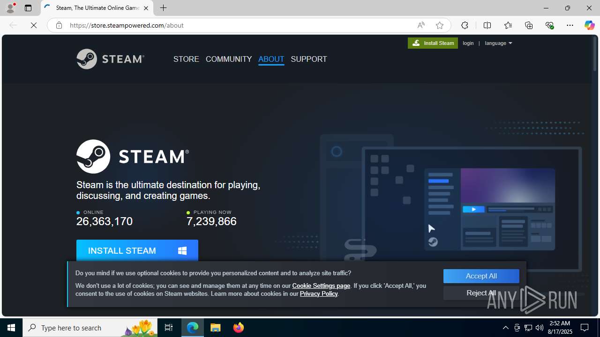This screenshot has height=337, width=600.
Task: Open the Privacy Policy link
Action: [319, 293]
